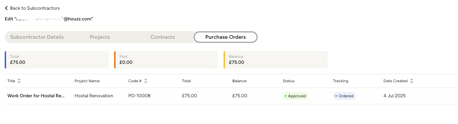Sort by Code # column arrows
Screen dimensions: 458x124
[146, 81]
